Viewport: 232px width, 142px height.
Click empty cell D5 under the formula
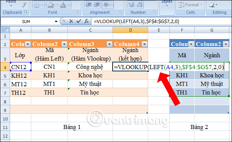click(x=130, y=75)
